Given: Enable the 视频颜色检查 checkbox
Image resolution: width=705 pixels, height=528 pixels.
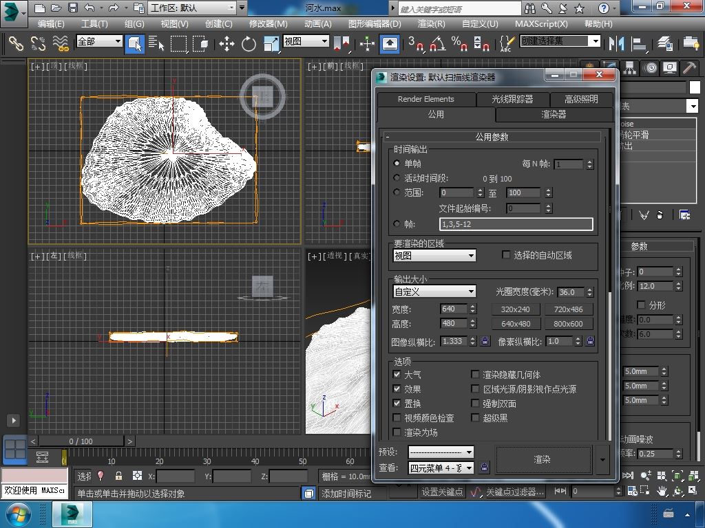Looking at the screenshot, I should [x=397, y=417].
